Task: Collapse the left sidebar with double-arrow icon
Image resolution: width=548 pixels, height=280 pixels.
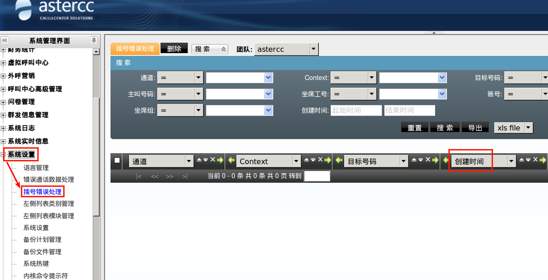Action: tap(5, 40)
